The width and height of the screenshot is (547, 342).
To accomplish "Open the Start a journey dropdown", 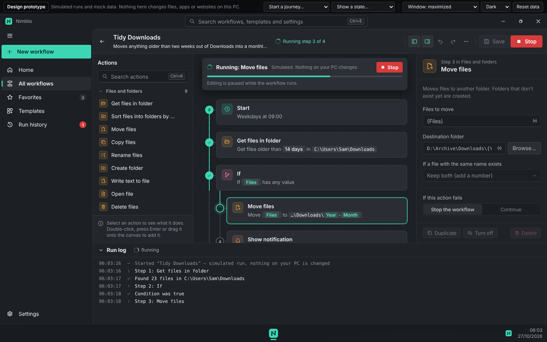I will (x=296, y=7).
